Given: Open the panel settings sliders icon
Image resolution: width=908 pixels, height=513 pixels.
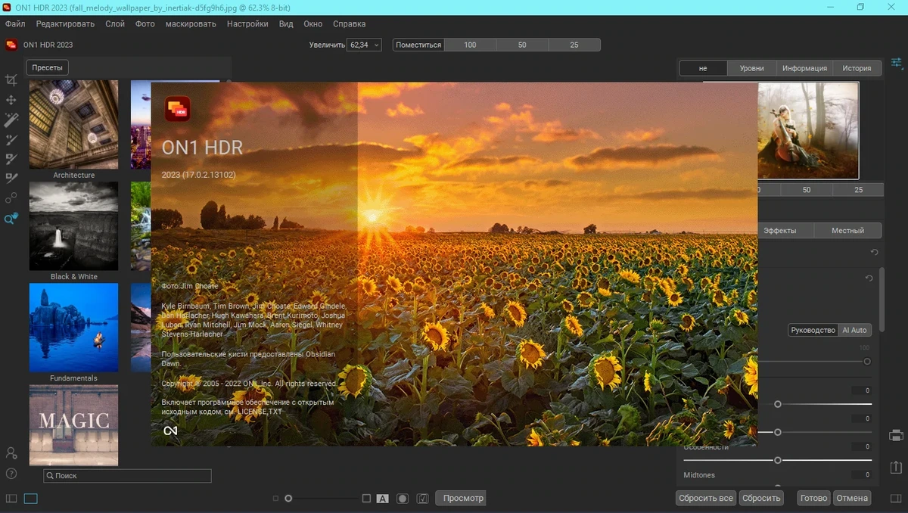Looking at the screenshot, I should click(897, 62).
